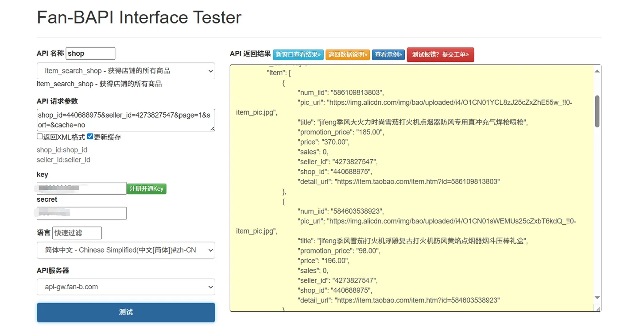Screen dimensions: 620x326
Task: Open the item_search_shop API dropdown
Action: pyautogui.click(x=126, y=71)
